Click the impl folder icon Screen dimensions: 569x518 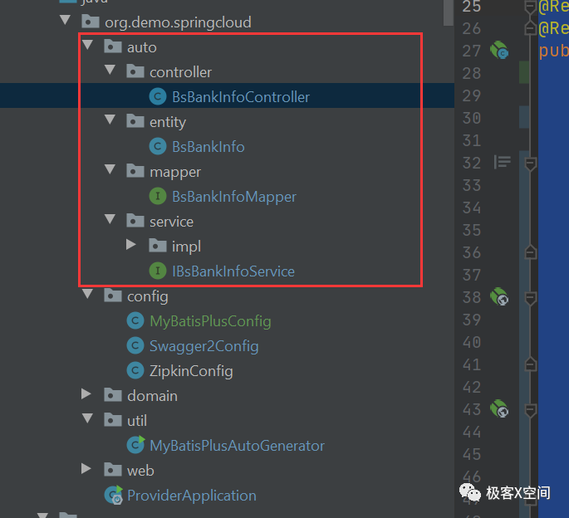tap(158, 246)
